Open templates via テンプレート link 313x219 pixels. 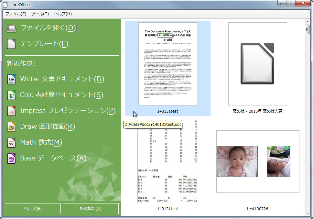44,44
